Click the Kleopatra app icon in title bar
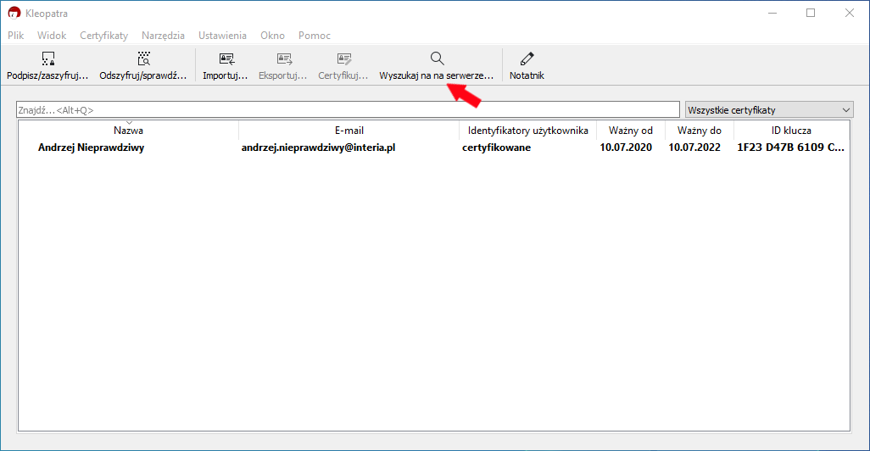 (14, 13)
